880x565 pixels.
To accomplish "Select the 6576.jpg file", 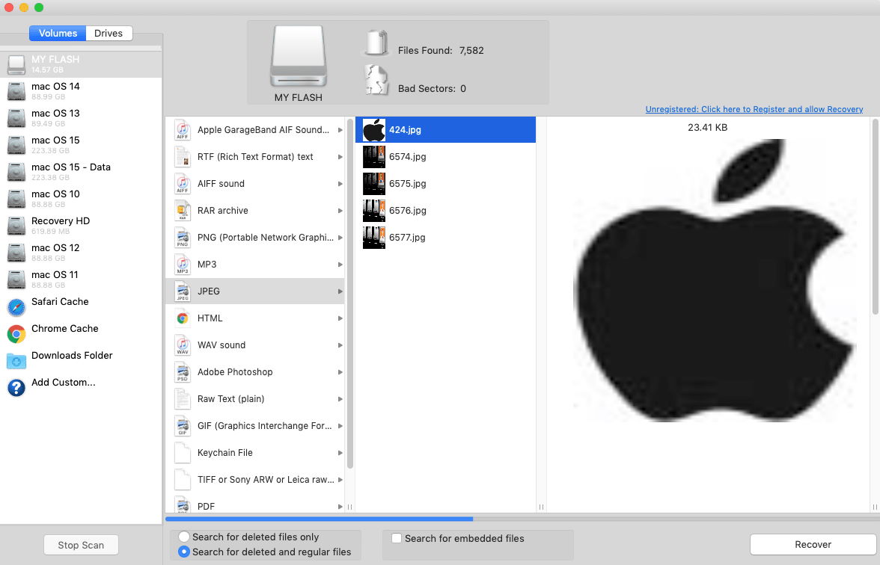I will [446, 211].
